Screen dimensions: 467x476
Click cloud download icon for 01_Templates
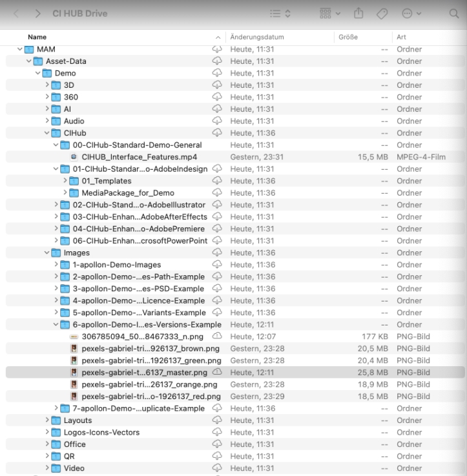click(217, 180)
